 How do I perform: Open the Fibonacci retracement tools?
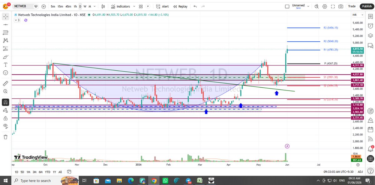(6, 32)
